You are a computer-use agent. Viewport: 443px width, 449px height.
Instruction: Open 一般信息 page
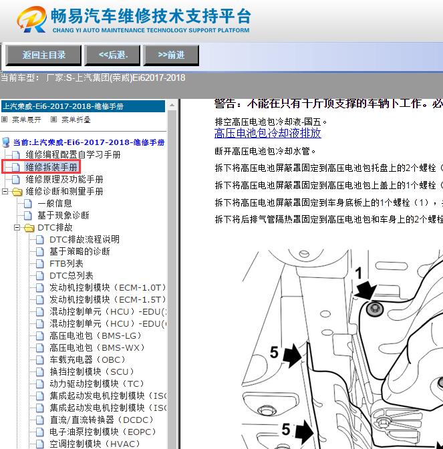pos(55,203)
